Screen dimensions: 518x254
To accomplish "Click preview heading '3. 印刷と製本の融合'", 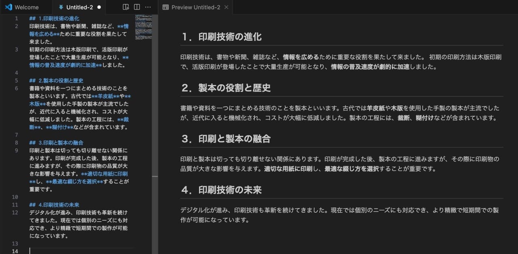I will (x=225, y=139).
